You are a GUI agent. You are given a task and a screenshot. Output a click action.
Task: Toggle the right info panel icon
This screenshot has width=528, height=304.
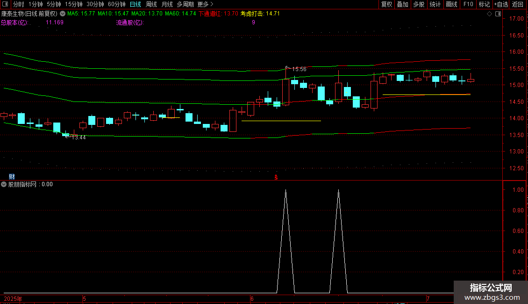point(498,14)
